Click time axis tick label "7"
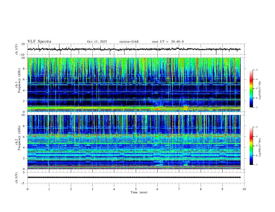Viewport: 275px width, 212px height. (179, 189)
